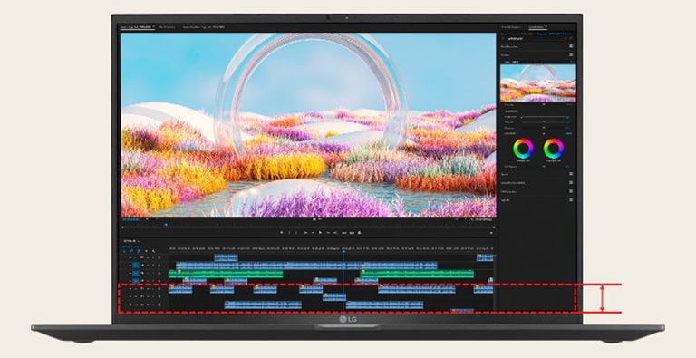The width and height of the screenshot is (696, 358).
Task: Adjust the Faded Film slider
Action: tap(543, 117)
